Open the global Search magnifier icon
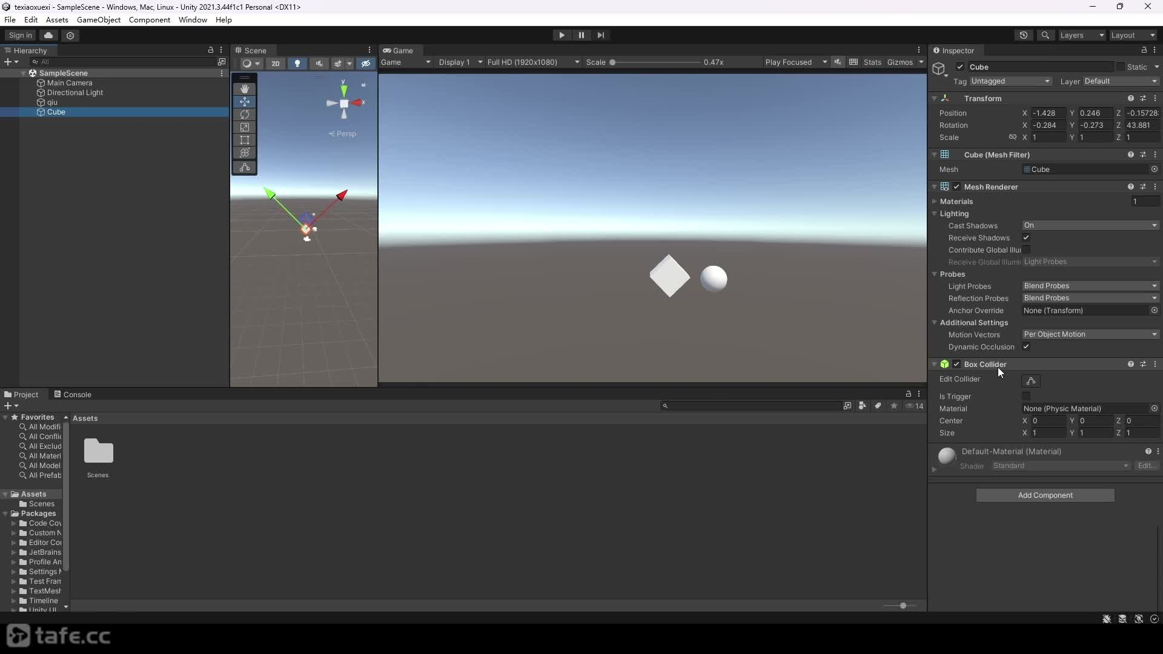The image size is (1163, 654). pos(1045,35)
